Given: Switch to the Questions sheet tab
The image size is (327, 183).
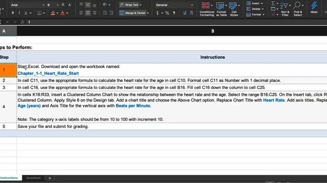Looking at the screenshot, I should pos(33,178).
